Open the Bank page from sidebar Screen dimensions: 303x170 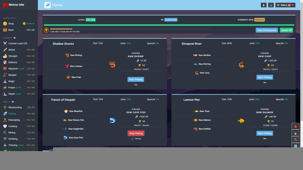coord(19,30)
